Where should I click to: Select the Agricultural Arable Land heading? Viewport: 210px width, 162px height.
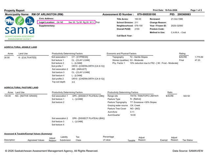tap(21, 47)
